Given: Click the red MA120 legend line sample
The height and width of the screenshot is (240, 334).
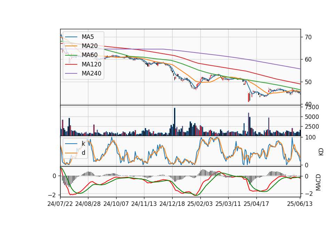Looking at the screenshot, I should (x=71, y=64).
